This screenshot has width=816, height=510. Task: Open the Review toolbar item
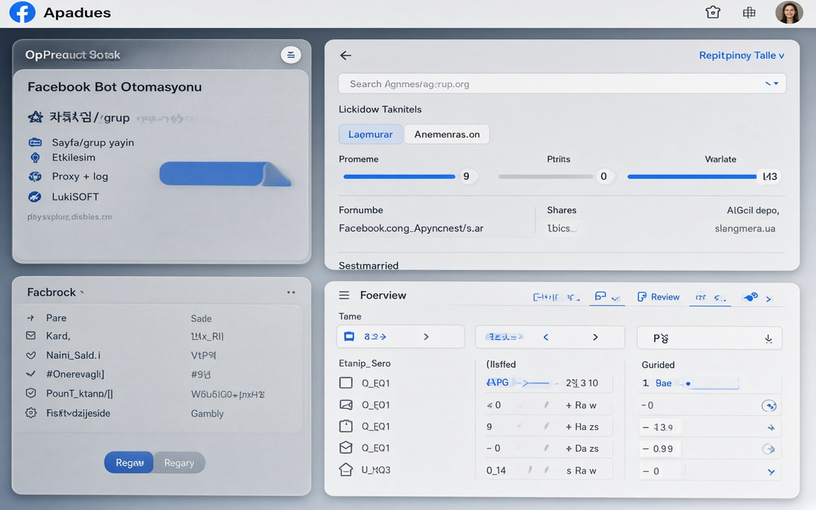(x=658, y=297)
